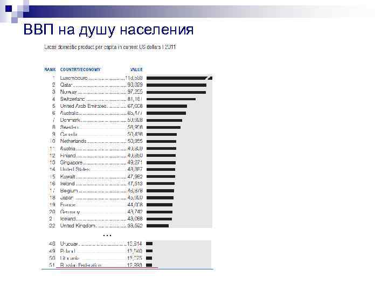Click the "COUNTRY/ECONOMY" column header
The width and height of the screenshot is (388, 291).
coord(80,70)
